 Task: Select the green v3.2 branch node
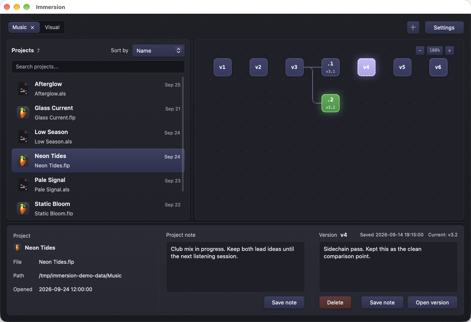point(331,103)
